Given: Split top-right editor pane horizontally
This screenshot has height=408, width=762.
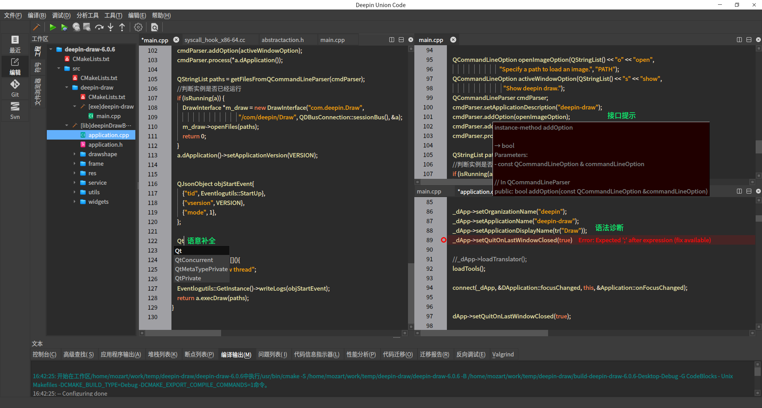Looking at the screenshot, I should (x=749, y=40).
